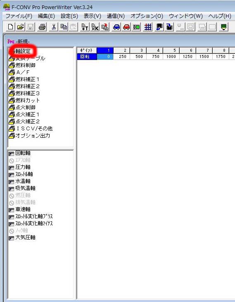Click the ポイント table header cell
This screenshot has width=235, height=302.
tap(87, 50)
